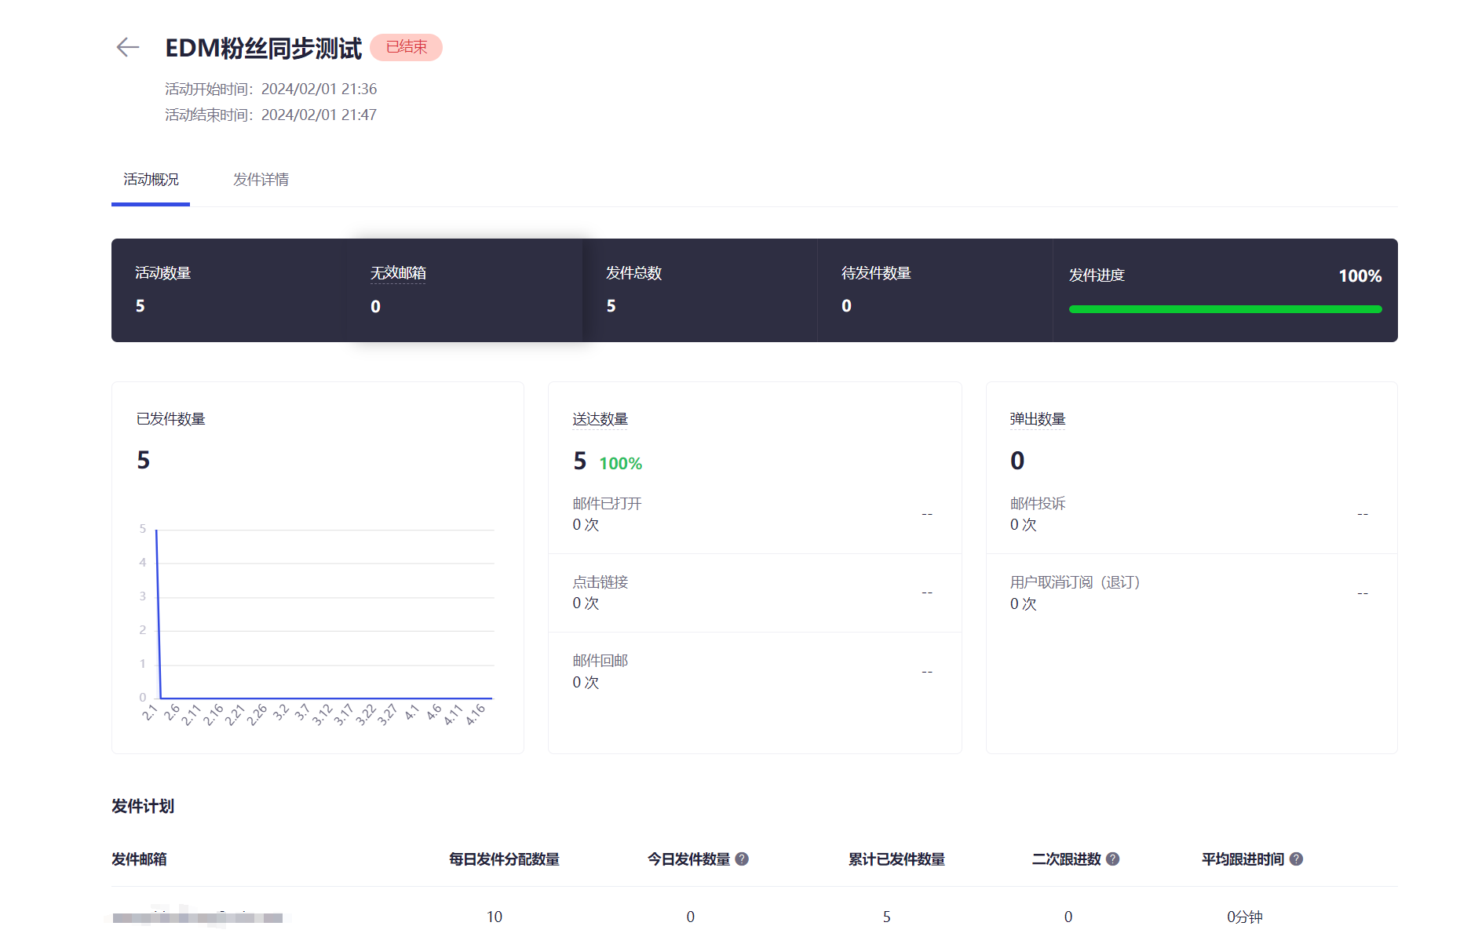Screen dimensions: 1460x937
Task: Select the 活动数量 stat label
Action: click(x=163, y=273)
